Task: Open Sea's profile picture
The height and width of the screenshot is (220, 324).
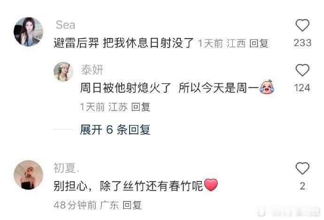Action: coord(28,31)
